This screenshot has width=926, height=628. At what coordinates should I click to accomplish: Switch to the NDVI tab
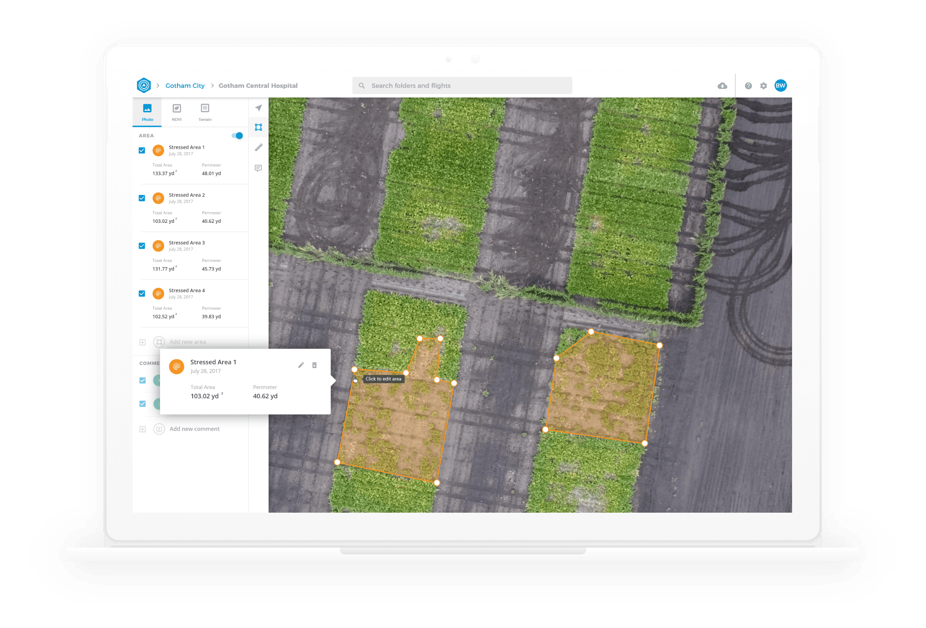coord(176,112)
